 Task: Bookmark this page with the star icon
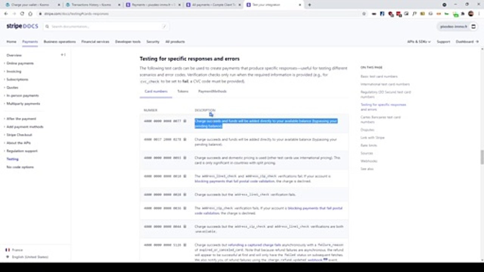(x=364, y=14)
